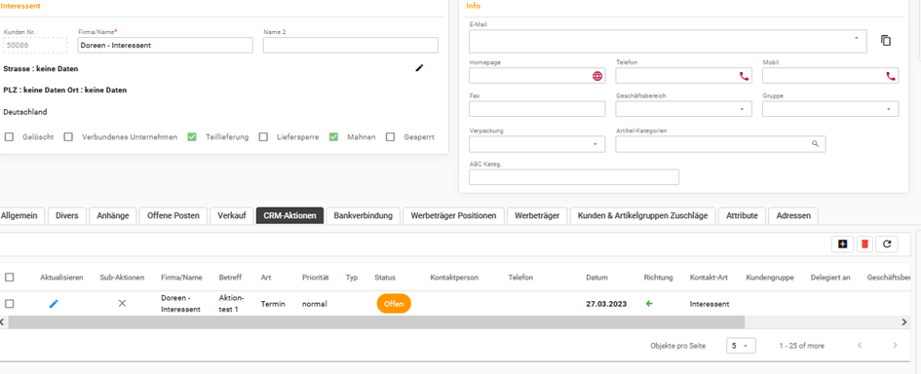Click into the Firma/Name field
The height and width of the screenshot is (374, 921).
point(165,45)
